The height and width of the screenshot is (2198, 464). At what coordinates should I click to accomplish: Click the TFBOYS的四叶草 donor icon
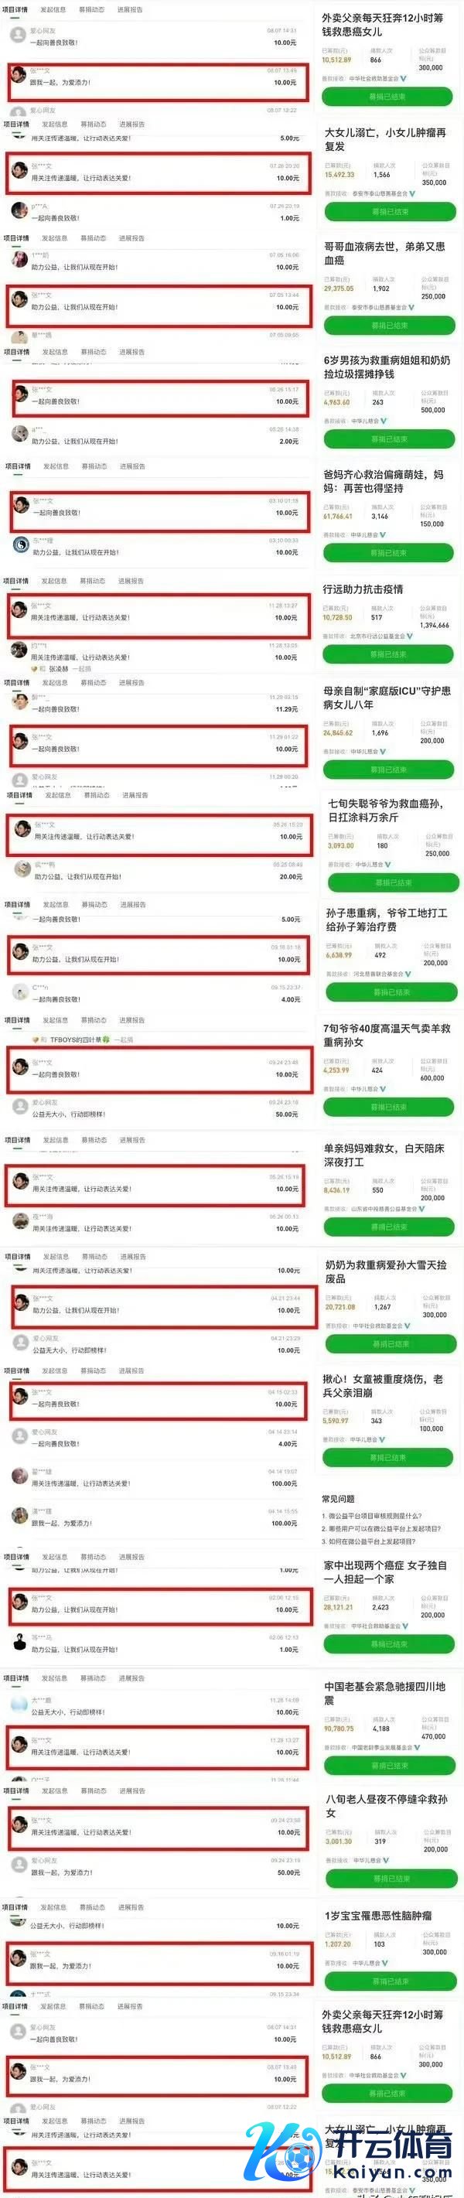pyautogui.click(x=36, y=1039)
